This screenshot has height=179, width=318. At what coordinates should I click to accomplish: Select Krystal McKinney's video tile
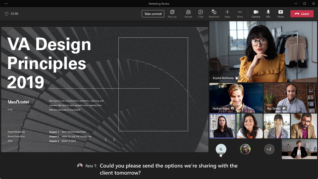pos(263,51)
